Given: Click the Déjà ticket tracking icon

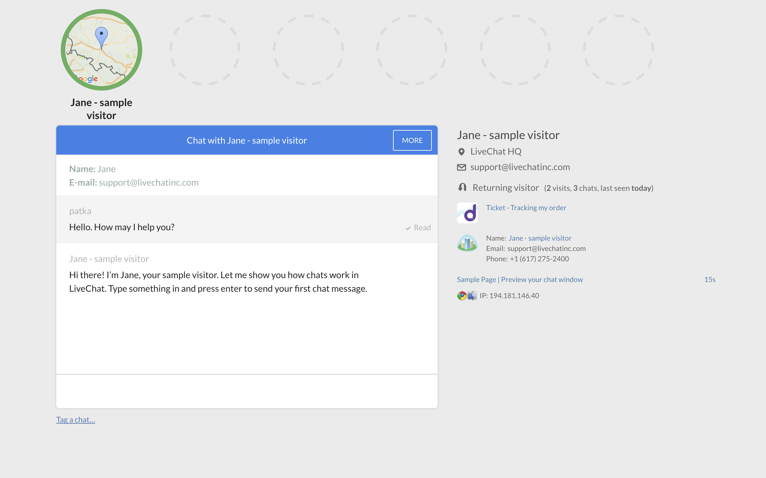Looking at the screenshot, I should [468, 212].
